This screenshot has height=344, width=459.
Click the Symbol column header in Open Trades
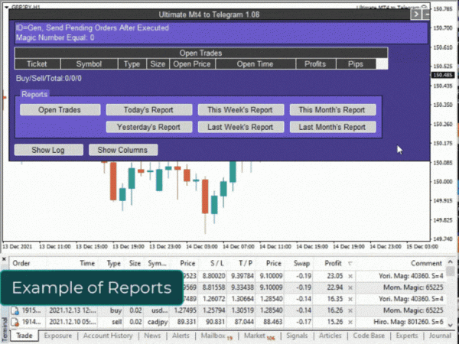tap(90, 64)
